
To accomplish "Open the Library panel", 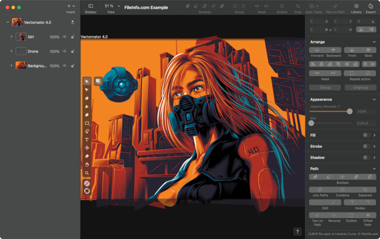I will tap(356, 6).
